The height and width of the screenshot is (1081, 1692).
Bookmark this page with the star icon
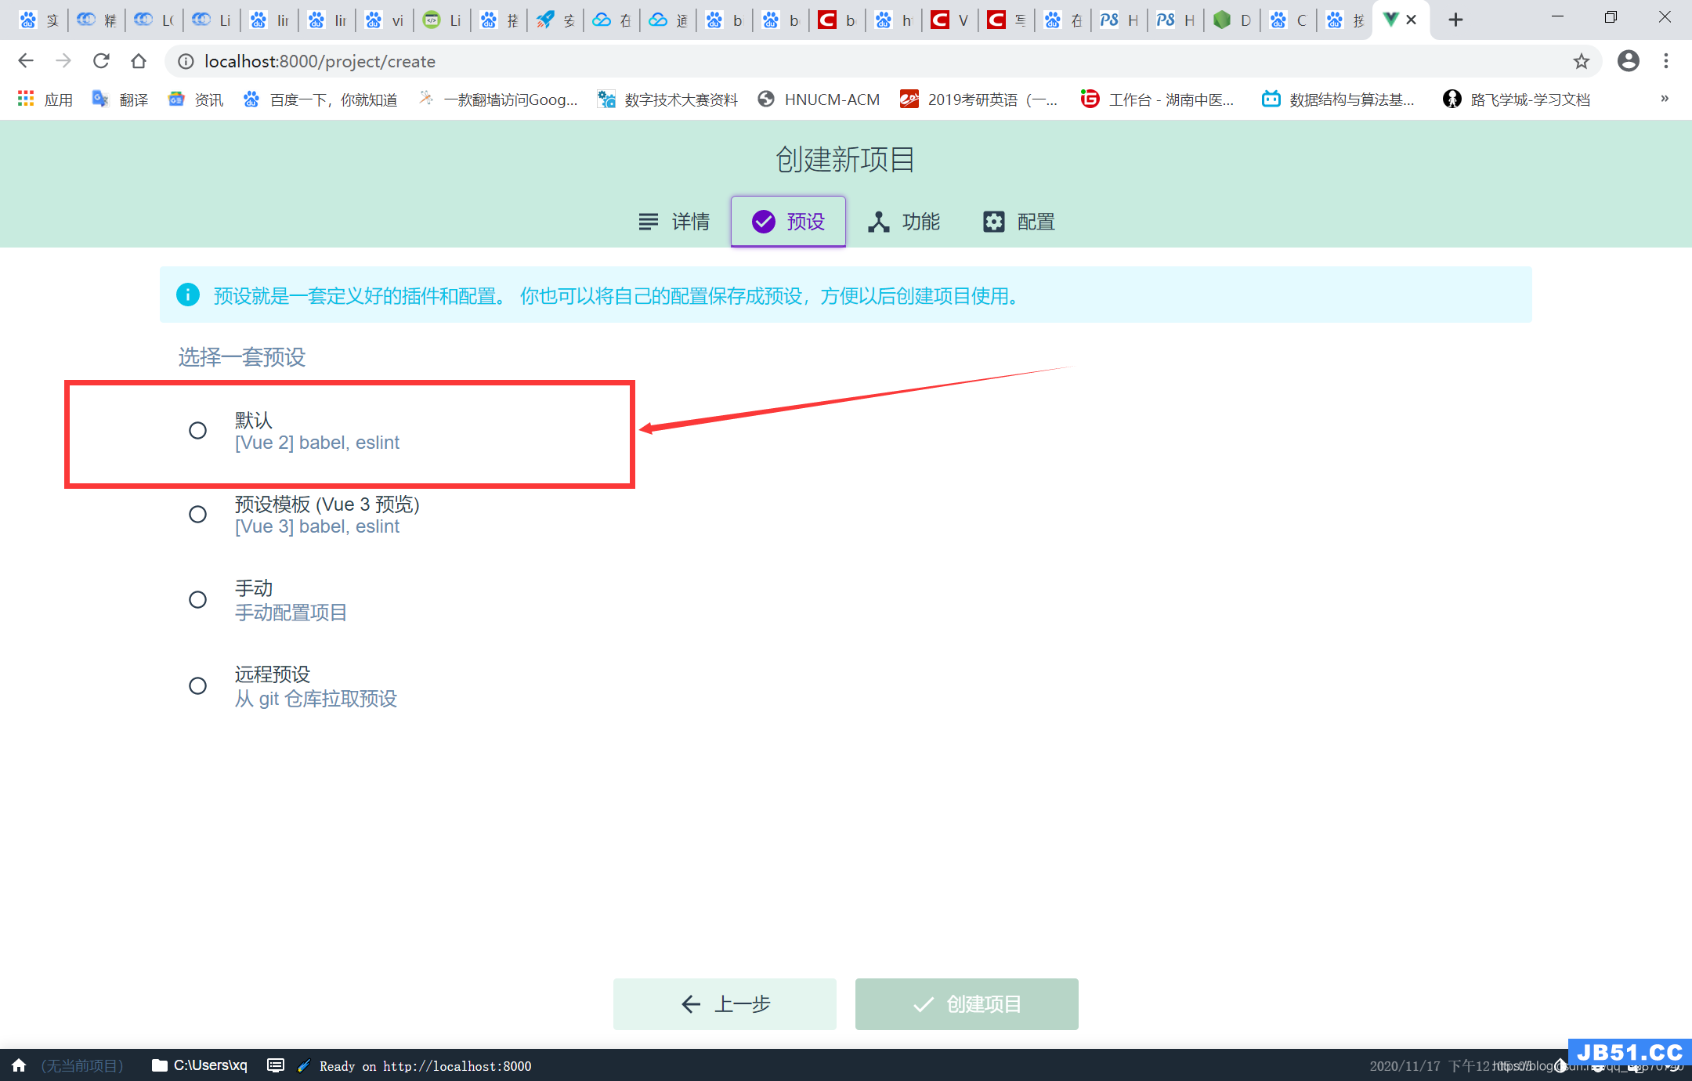tap(1582, 61)
